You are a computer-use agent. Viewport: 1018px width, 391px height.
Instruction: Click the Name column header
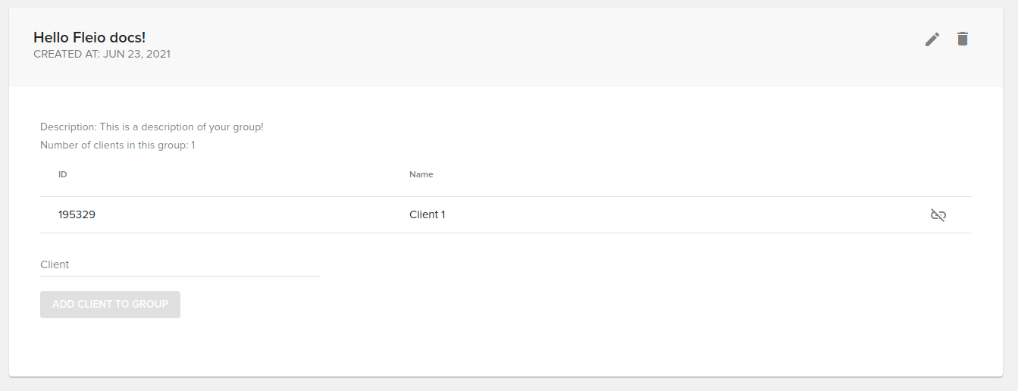pyautogui.click(x=421, y=174)
